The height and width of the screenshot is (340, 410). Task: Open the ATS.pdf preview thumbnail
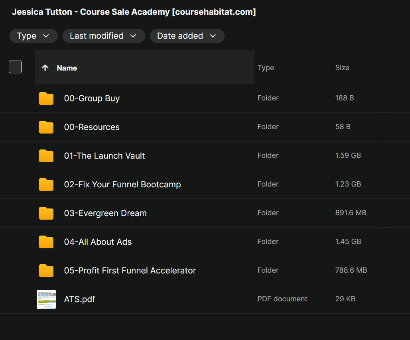tap(46, 299)
